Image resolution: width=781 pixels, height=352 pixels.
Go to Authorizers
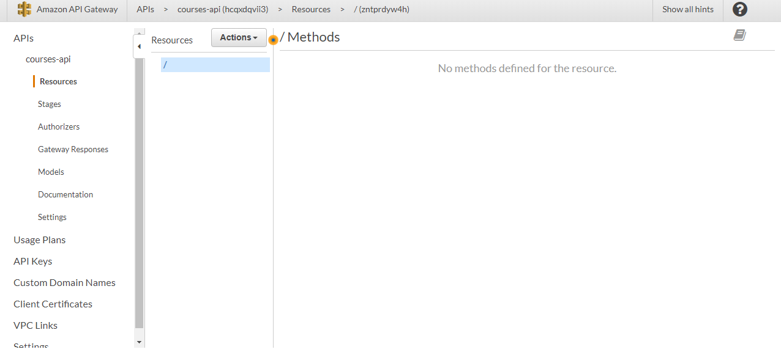tap(59, 127)
